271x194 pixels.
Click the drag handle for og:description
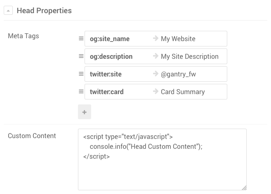coord(81,56)
